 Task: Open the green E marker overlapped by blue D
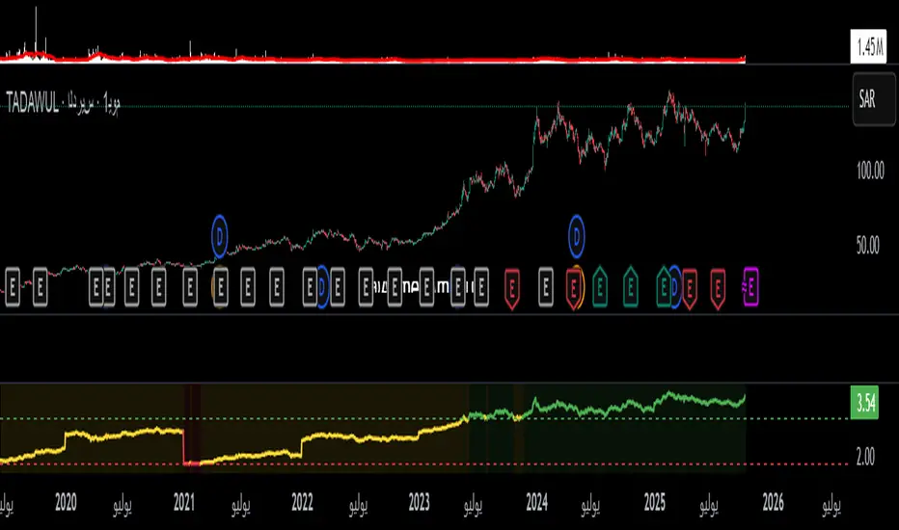coord(664,286)
